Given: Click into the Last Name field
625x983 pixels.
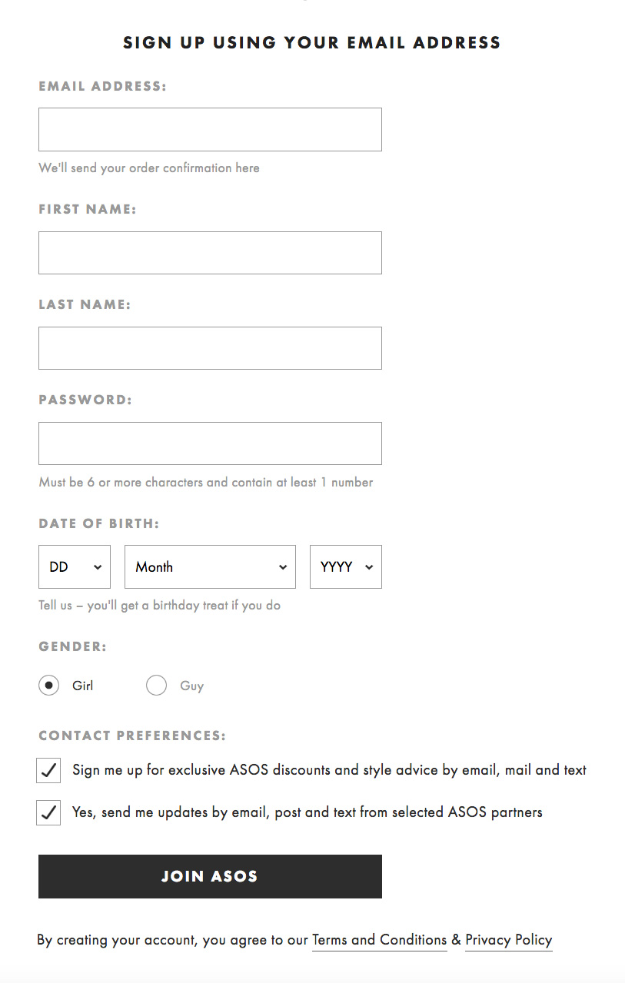Looking at the screenshot, I should point(210,348).
